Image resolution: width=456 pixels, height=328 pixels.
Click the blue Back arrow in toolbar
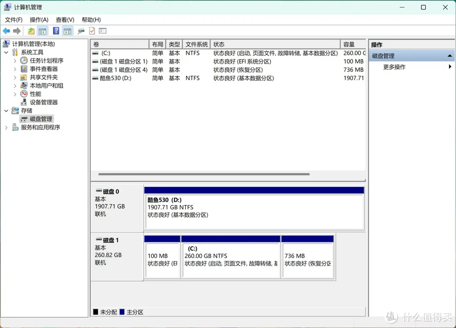pyautogui.click(x=6, y=31)
